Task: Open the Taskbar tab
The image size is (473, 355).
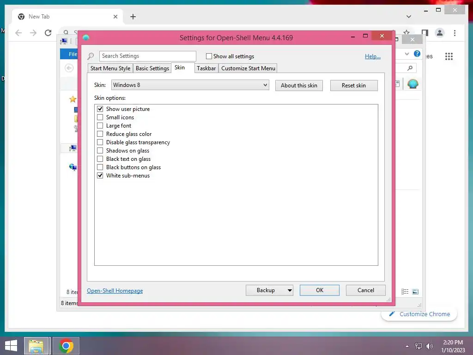Action: click(206, 68)
